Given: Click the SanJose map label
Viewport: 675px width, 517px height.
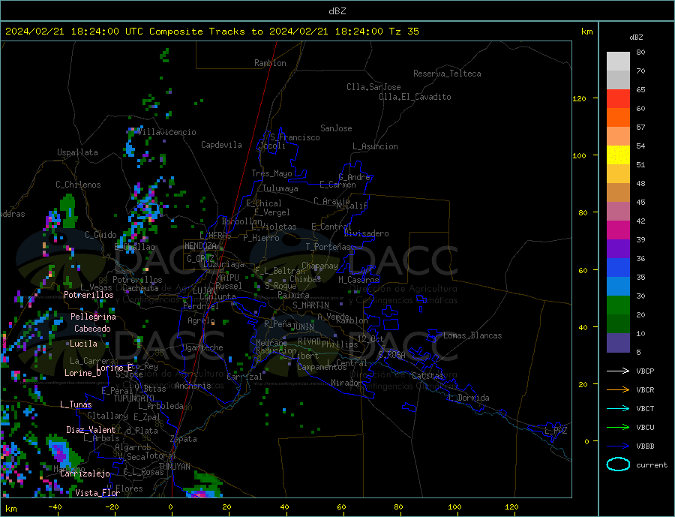Looking at the screenshot, I should click(336, 128).
